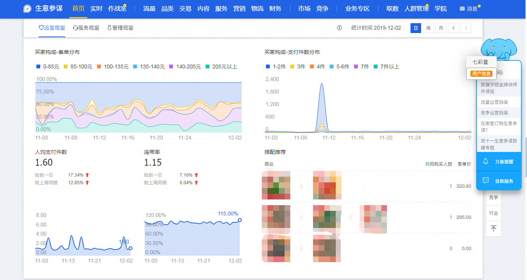The height and width of the screenshot is (280, 527).
Task: Click the 万象提醒 bell icon
Action: tap(485, 161)
